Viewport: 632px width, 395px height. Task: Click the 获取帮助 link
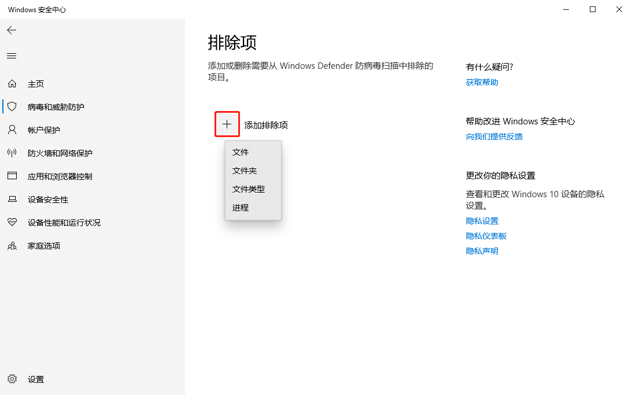pos(482,82)
